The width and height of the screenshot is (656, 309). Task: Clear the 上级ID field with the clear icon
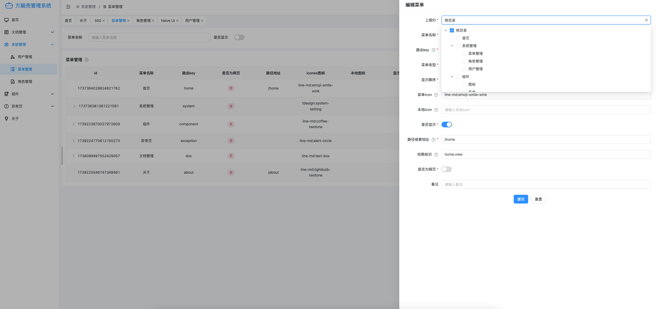point(646,20)
